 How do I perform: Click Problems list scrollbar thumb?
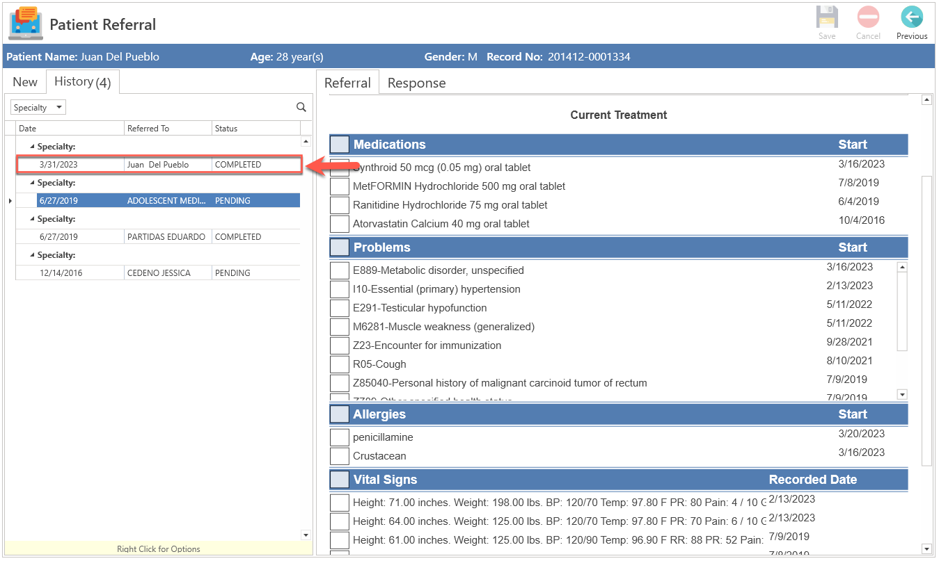[x=902, y=311]
